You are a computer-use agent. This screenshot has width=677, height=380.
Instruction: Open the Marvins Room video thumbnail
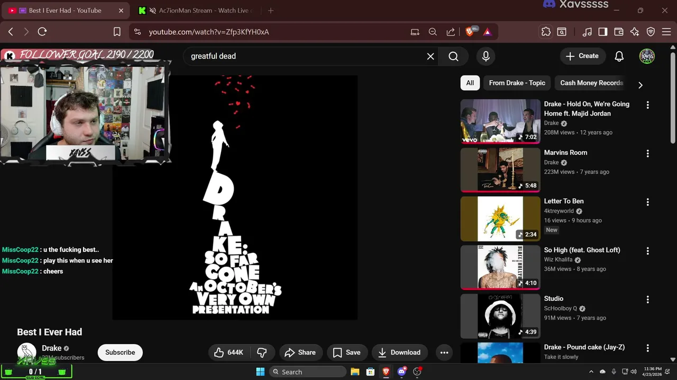[500, 170]
